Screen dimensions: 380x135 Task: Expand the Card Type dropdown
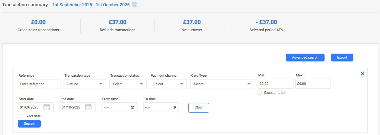[222, 84]
